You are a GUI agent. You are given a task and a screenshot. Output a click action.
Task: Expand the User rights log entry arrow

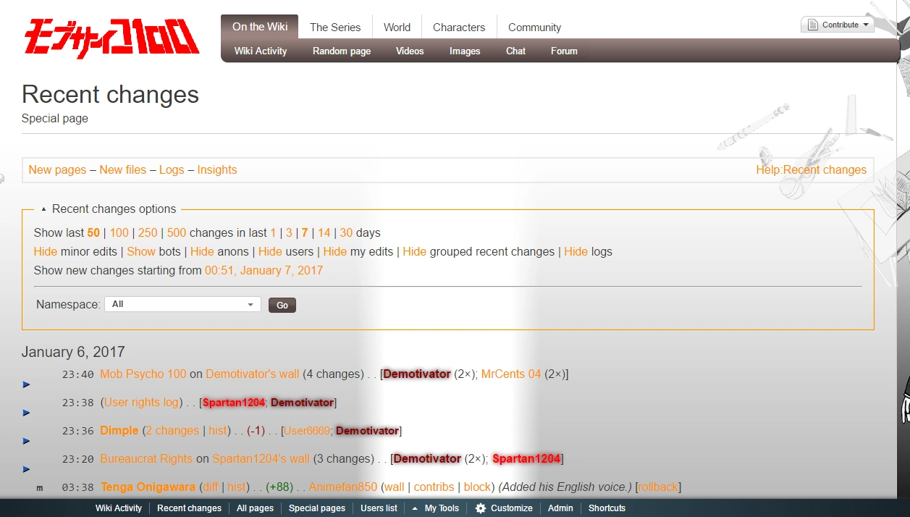point(27,413)
